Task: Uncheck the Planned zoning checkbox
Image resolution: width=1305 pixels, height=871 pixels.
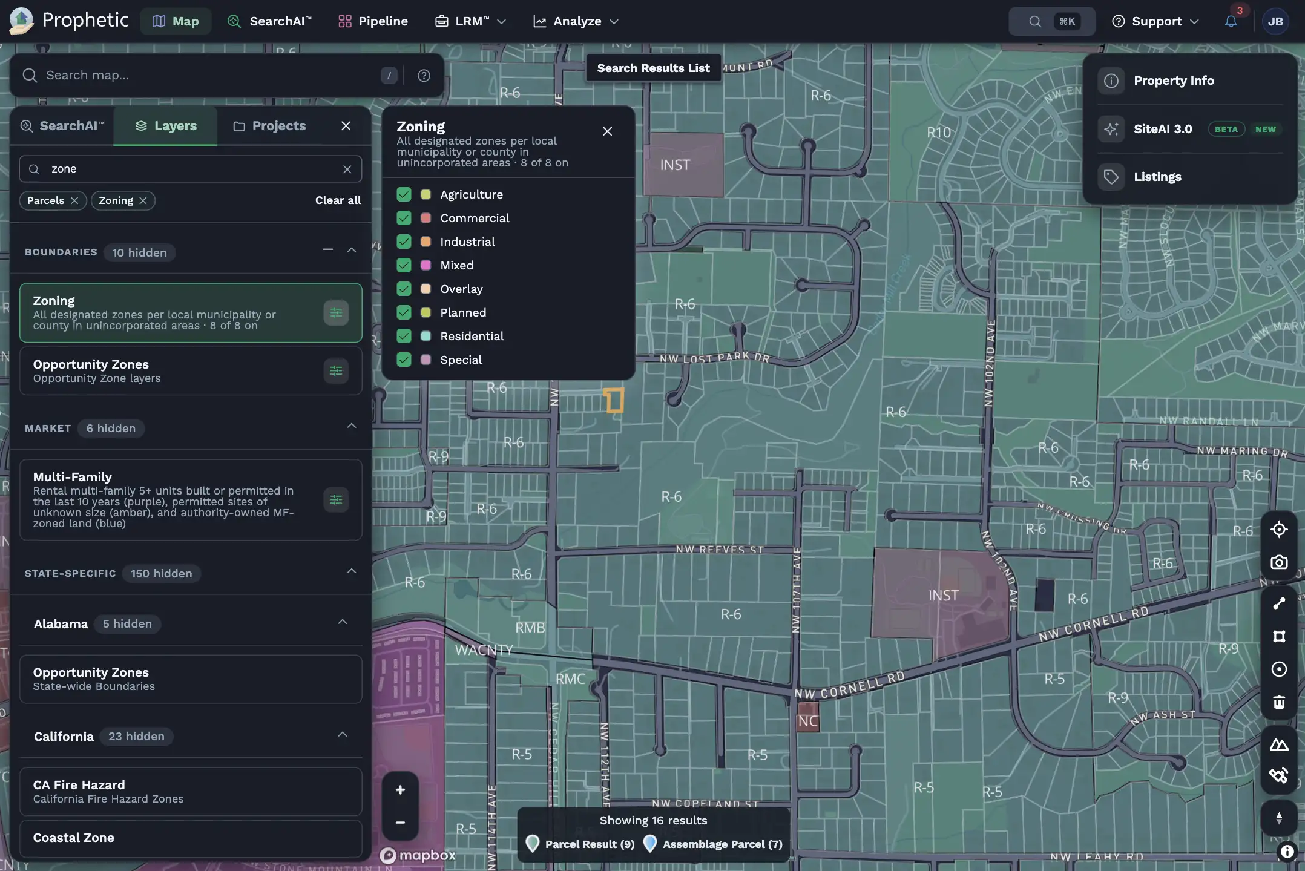Action: 404,312
